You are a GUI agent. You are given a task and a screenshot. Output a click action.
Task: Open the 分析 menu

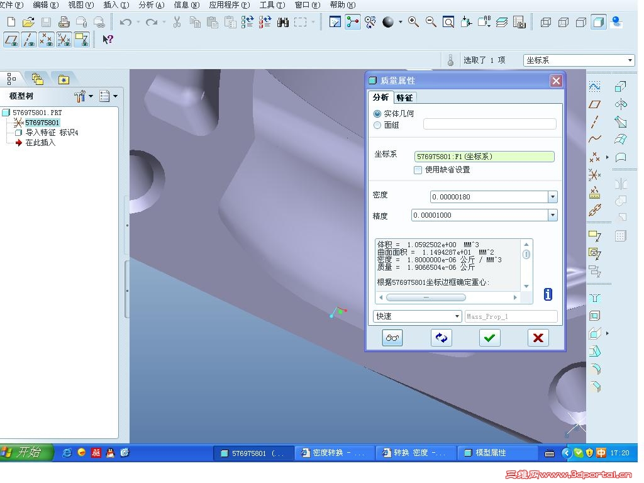(x=151, y=5)
